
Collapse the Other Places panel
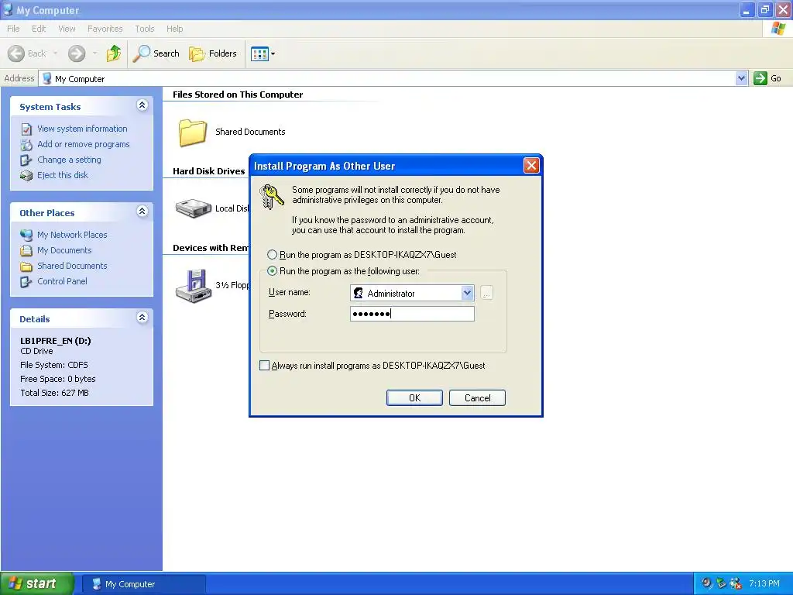tap(142, 212)
